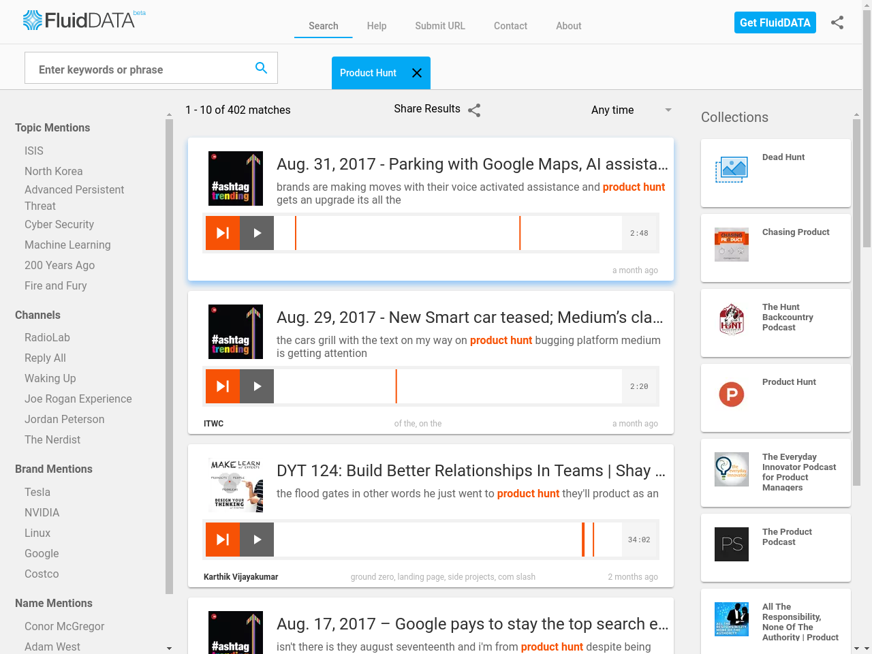The height and width of the screenshot is (654, 872).
Task: Select the Costco brand mention
Action: [42, 574]
